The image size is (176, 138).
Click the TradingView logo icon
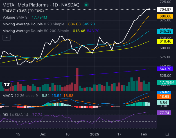point(6,84)
